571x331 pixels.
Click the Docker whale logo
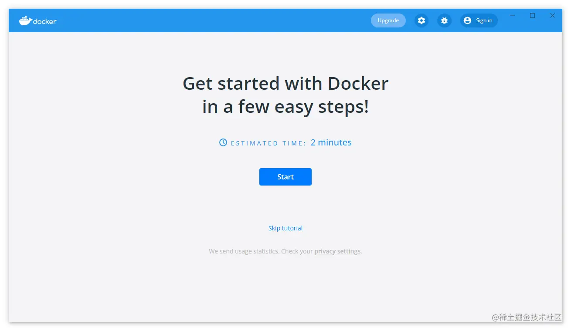click(x=38, y=20)
